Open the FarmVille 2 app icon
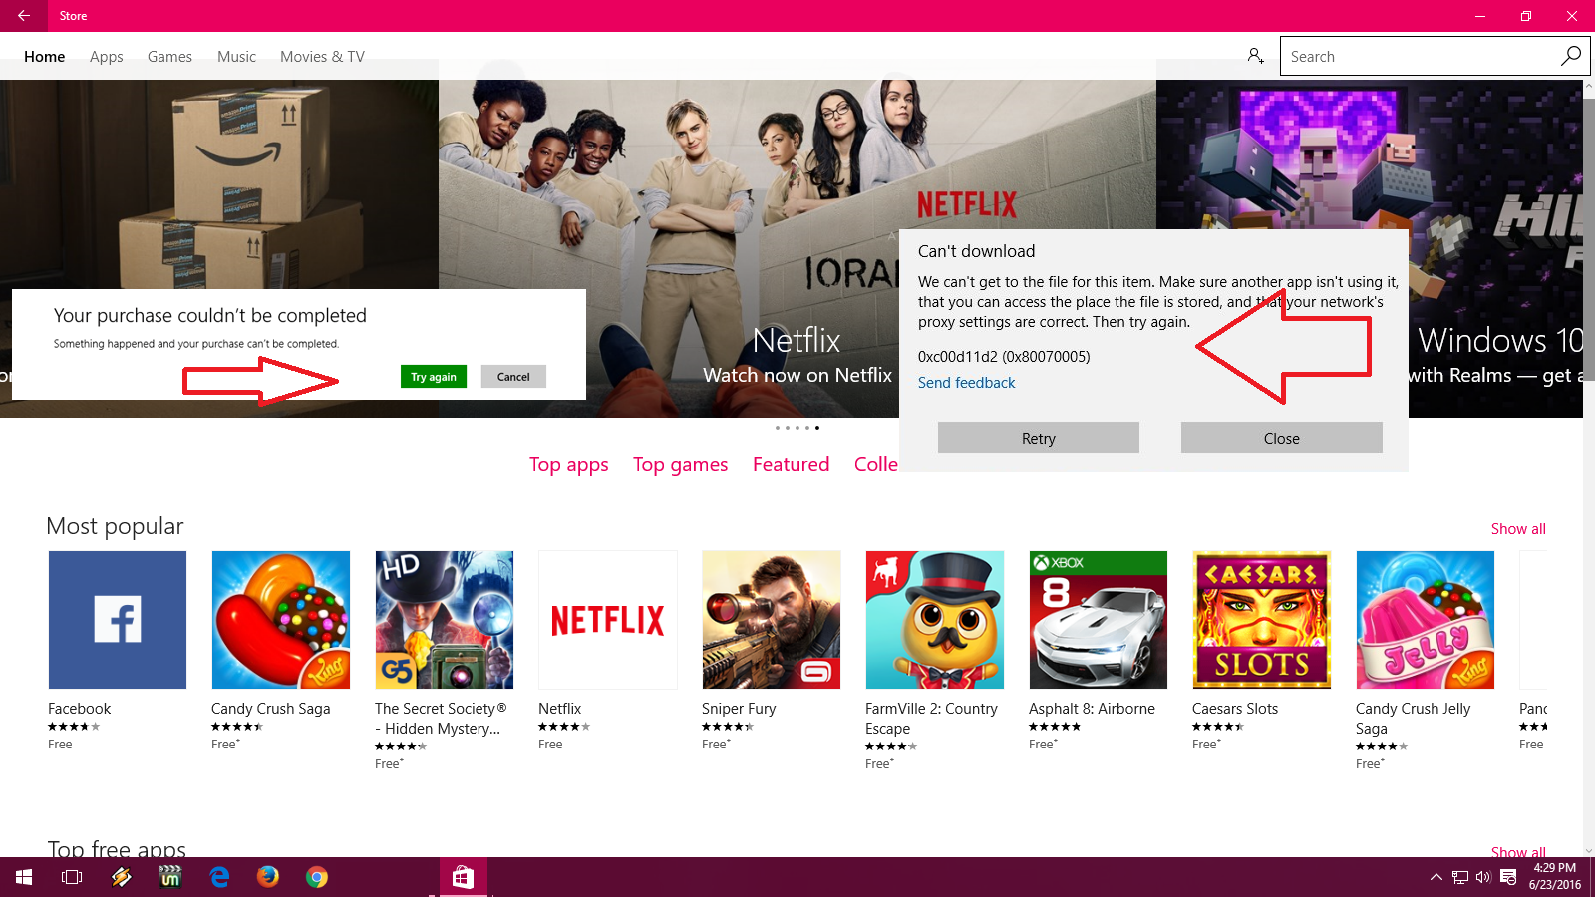Screen dimensions: 1595x897 coord(935,620)
